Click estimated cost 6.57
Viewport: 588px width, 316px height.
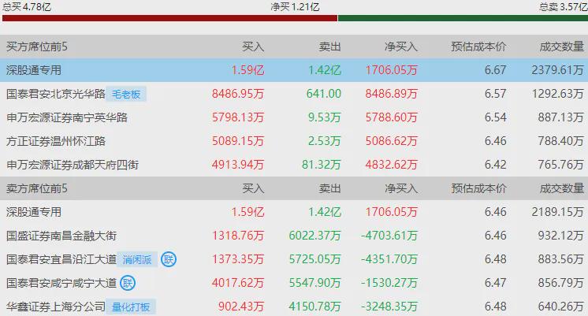coord(495,94)
